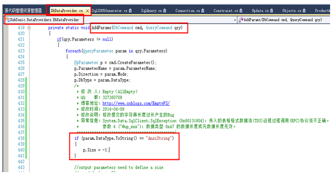Click line number 438 in the margin
334x176 pixels.
(21, 138)
